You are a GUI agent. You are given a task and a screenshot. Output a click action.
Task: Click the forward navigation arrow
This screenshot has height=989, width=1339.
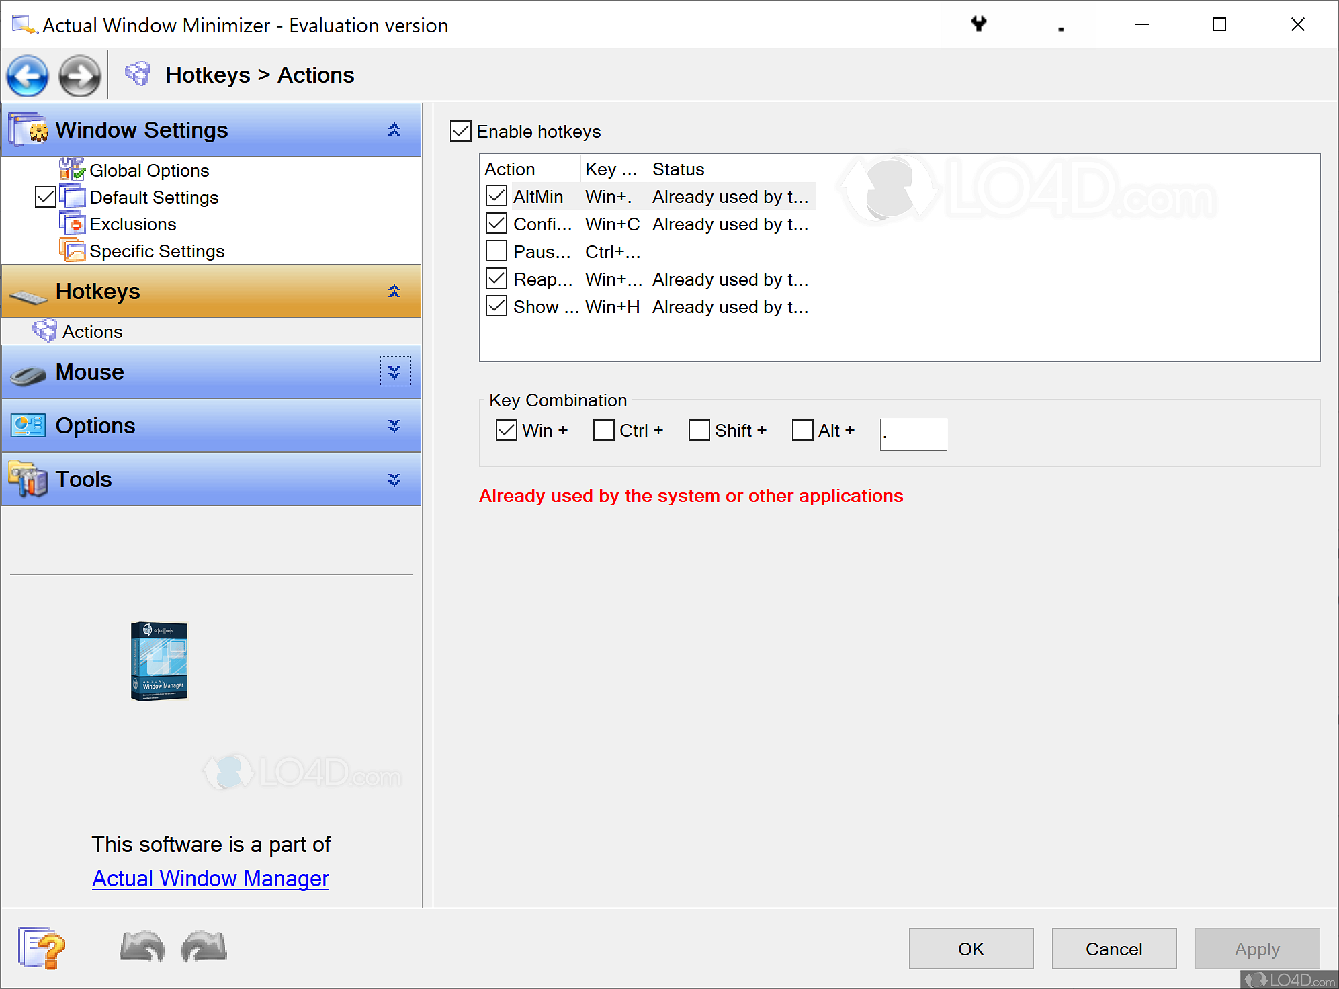pyautogui.click(x=79, y=75)
